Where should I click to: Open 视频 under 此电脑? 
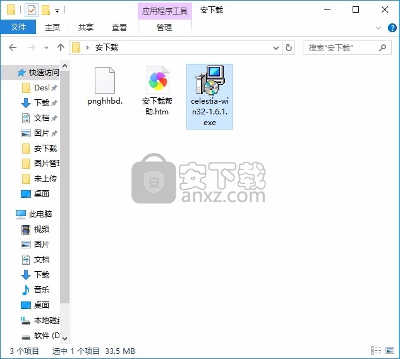point(36,229)
